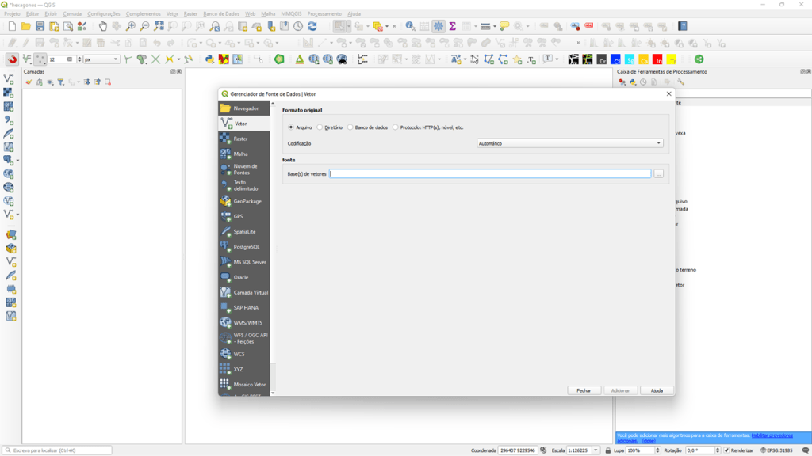Switch to the WMS/WMTS source

click(247, 323)
